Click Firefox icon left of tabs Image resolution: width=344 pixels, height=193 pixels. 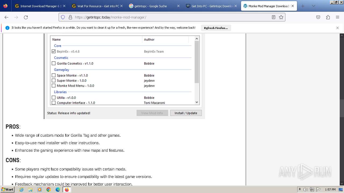(x=5, y=6)
